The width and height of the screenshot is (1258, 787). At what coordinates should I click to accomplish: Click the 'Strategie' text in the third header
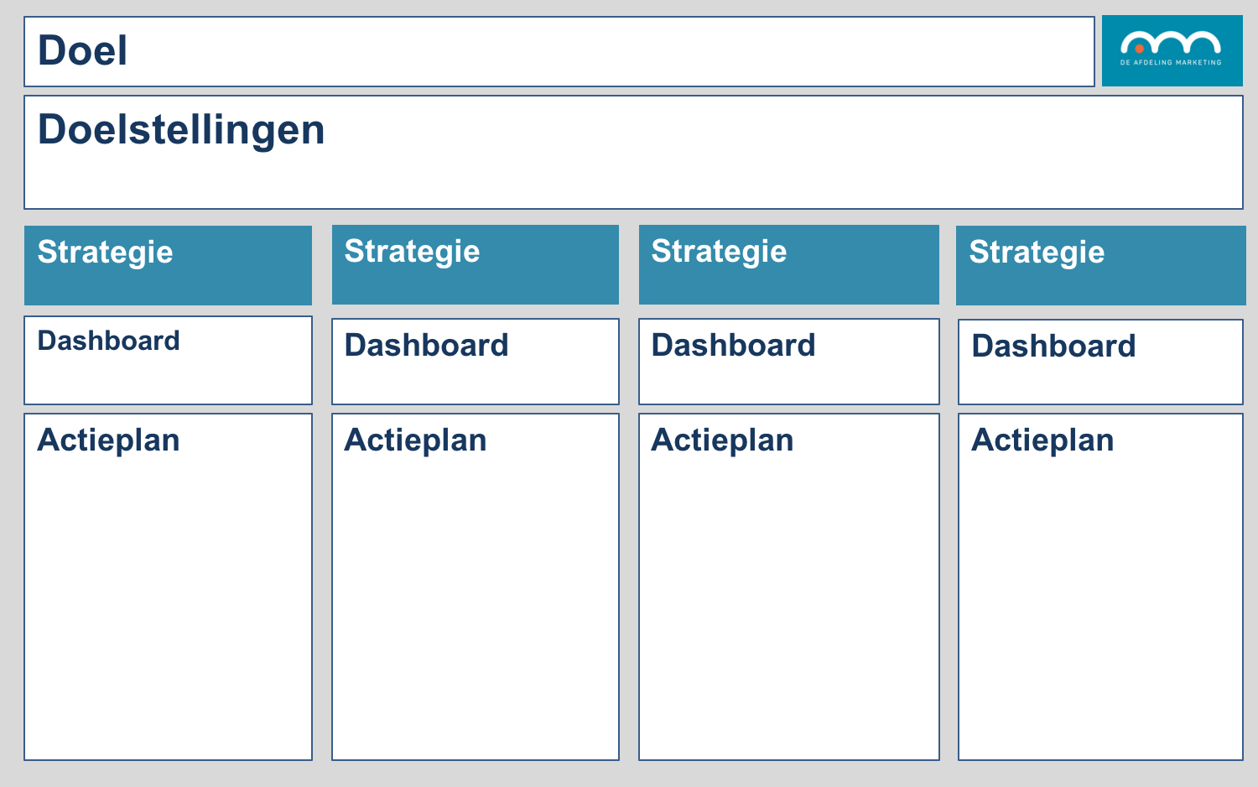pos(719,253)
